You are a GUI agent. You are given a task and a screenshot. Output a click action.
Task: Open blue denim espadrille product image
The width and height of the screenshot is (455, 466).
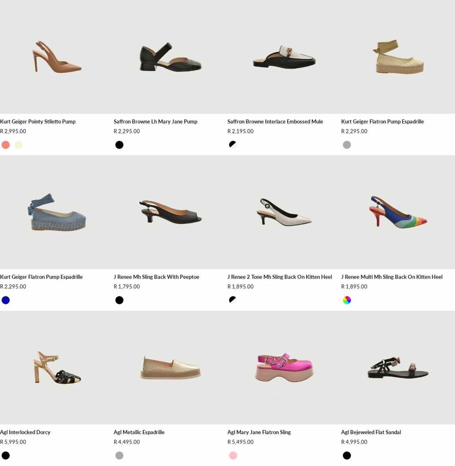pyautogui.click(x=57, y=212)
